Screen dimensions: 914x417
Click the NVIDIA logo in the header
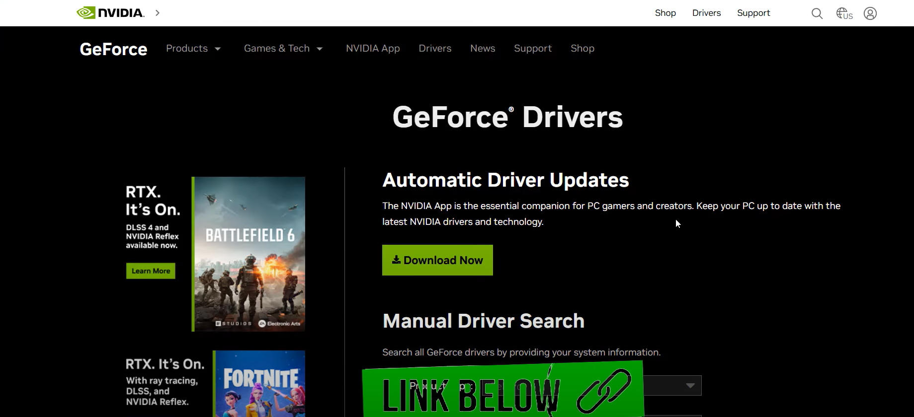[x=110, y=13]
